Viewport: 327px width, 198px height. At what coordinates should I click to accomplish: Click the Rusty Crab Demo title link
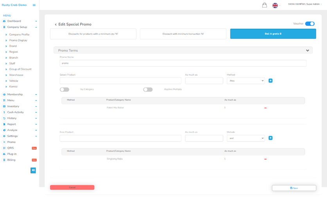point(14,5)
